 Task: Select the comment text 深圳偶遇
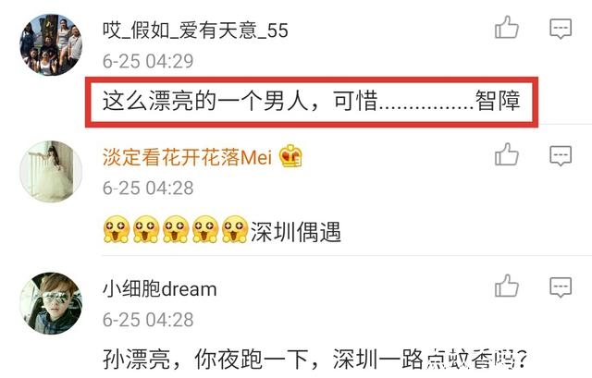[296, 232]
